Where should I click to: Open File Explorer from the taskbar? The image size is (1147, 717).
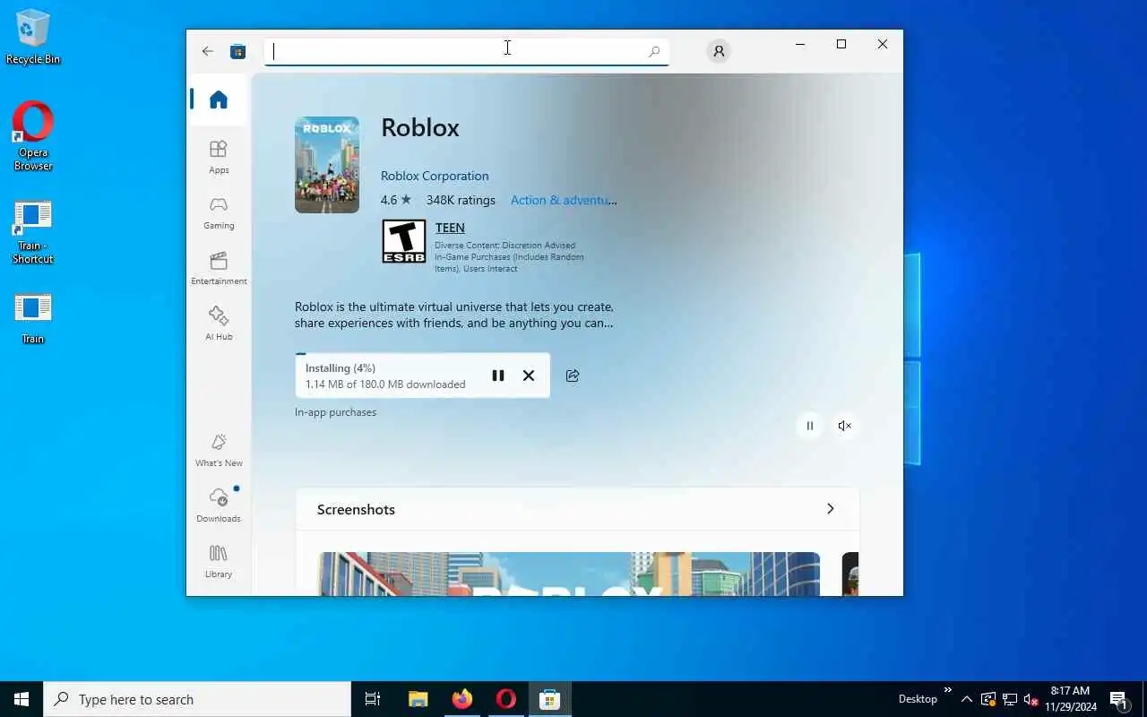pos(418,699)
